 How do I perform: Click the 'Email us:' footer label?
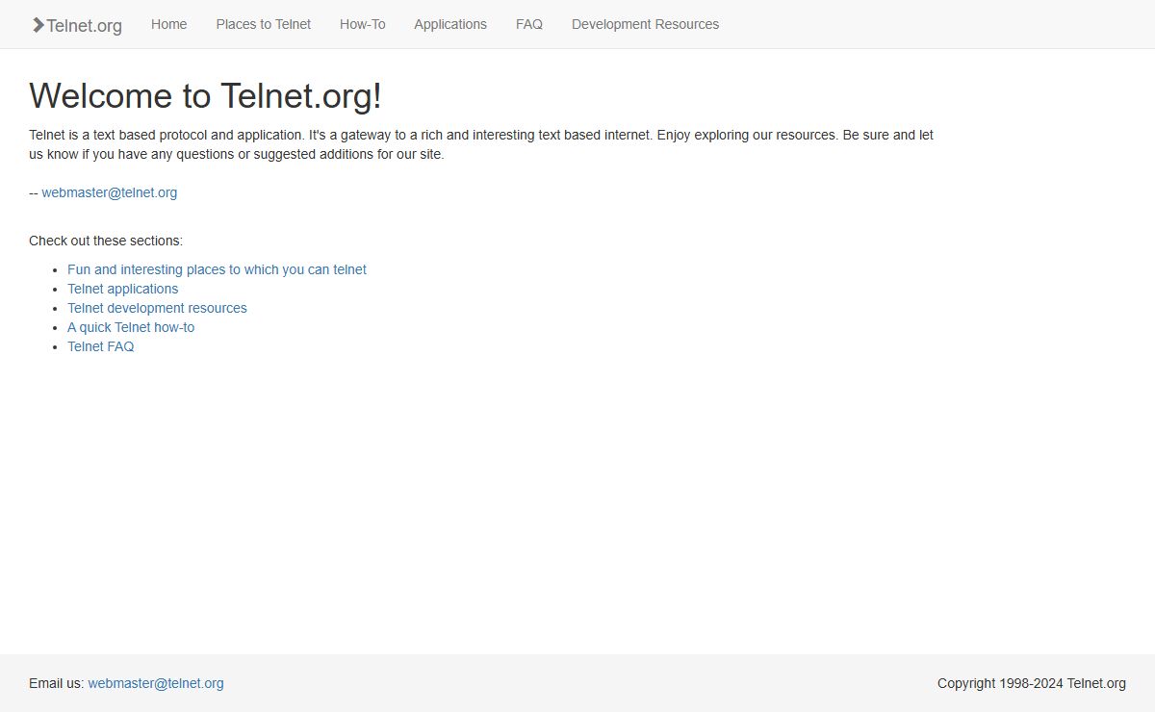click(57, 683)
